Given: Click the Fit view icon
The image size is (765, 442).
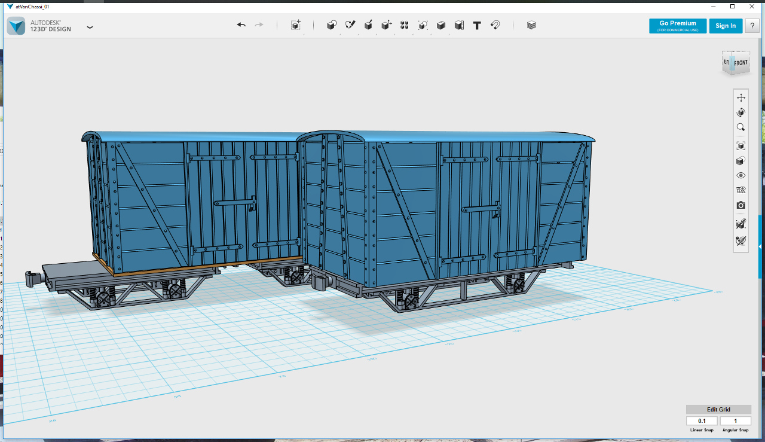Looking at the screenshot, I should tap(741, 145).
